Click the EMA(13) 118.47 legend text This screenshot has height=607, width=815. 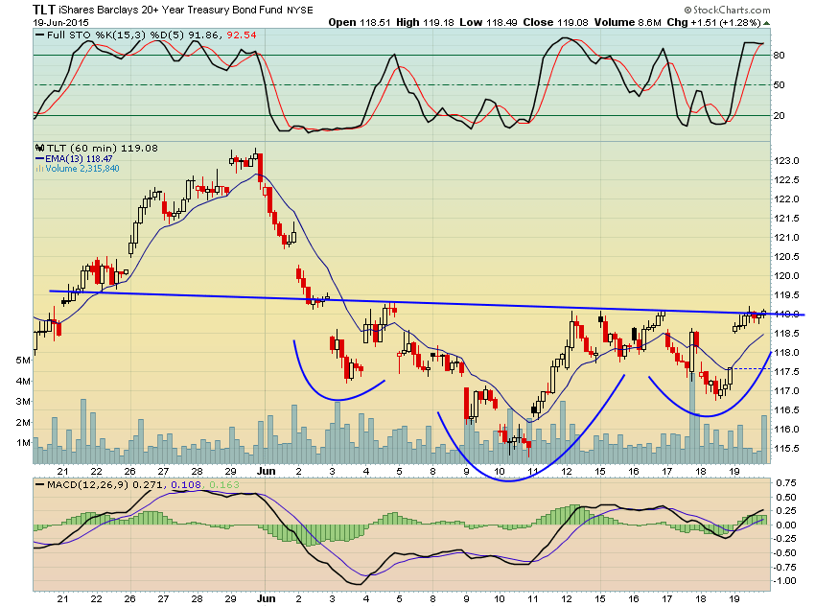click(79, 158)
